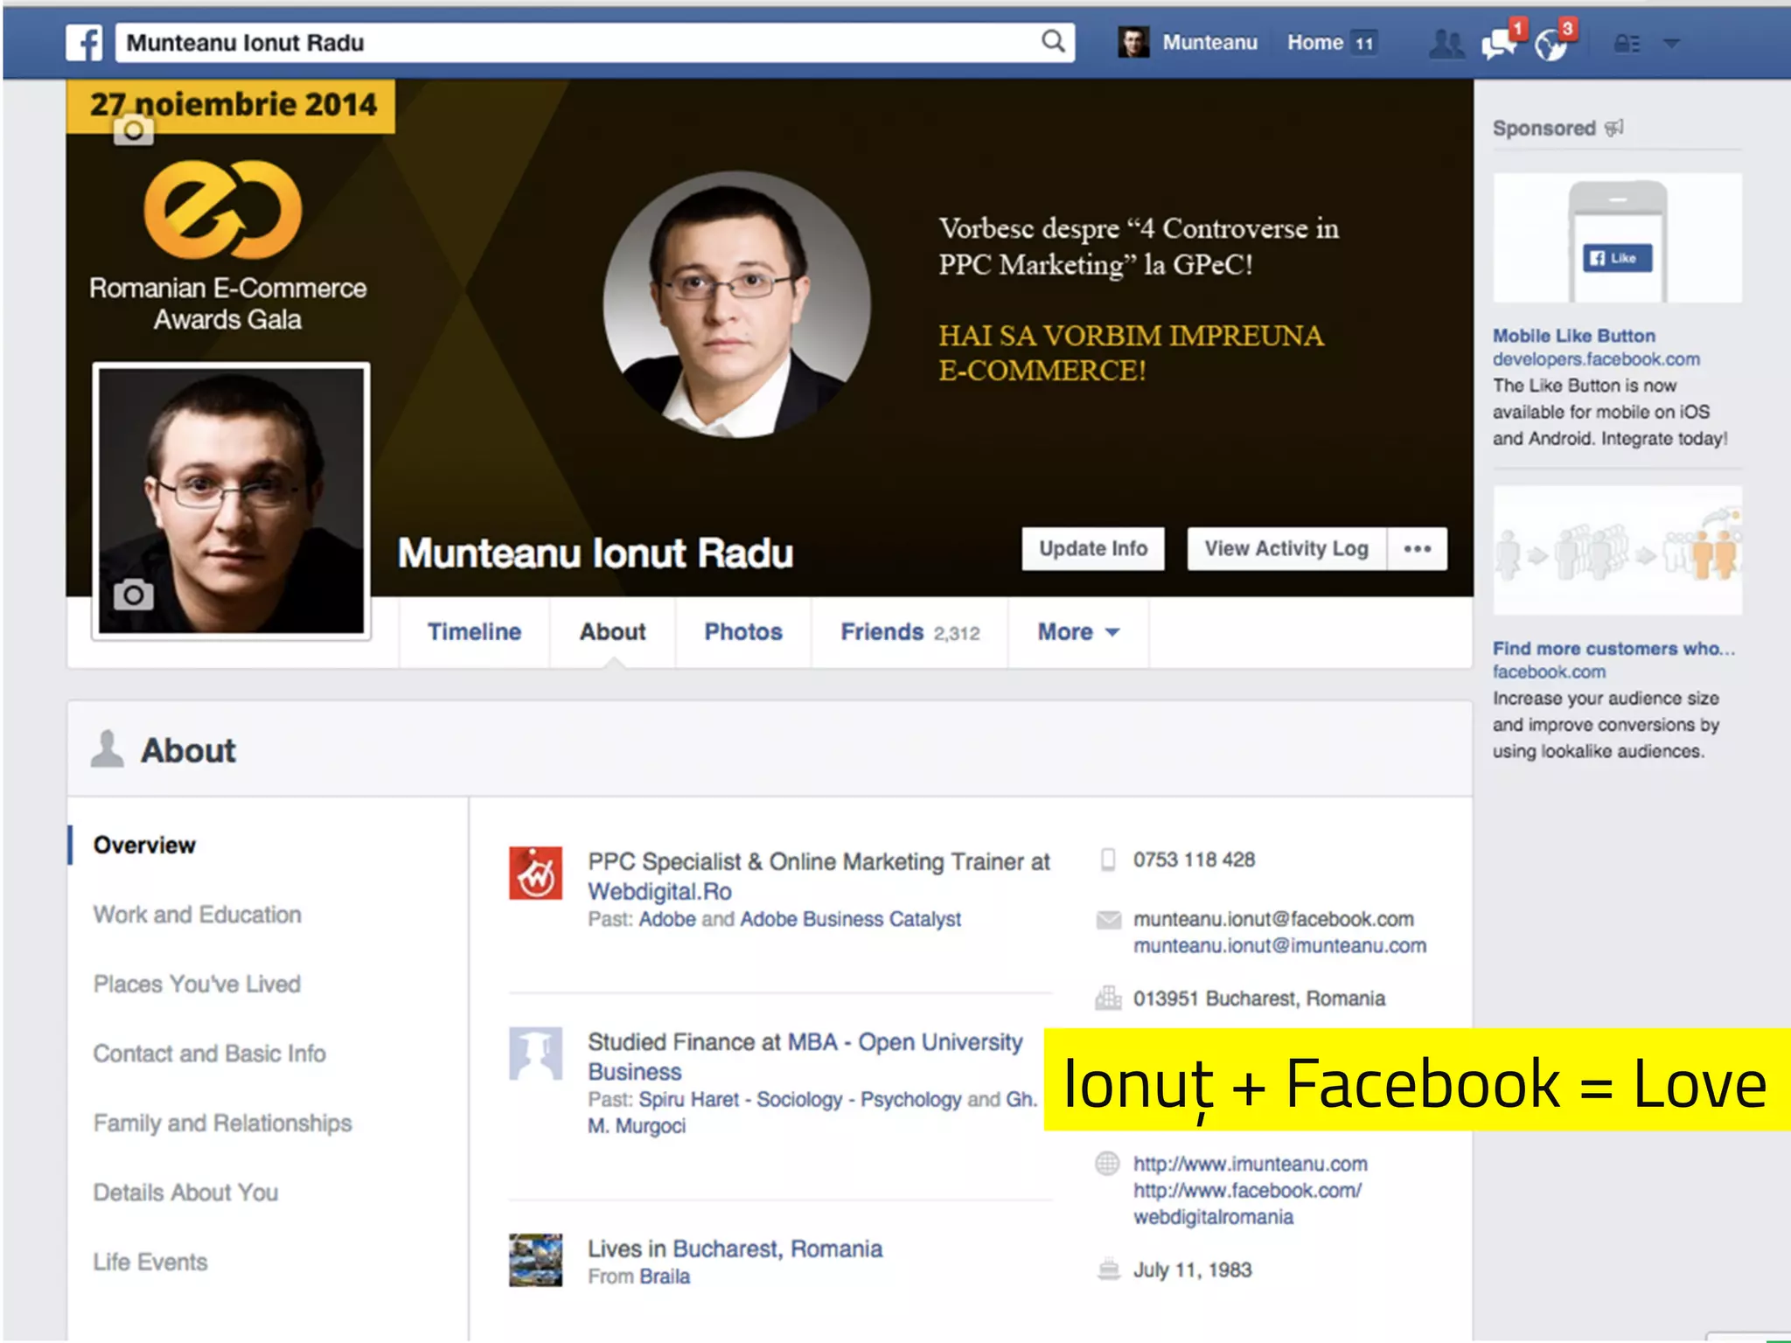Open facebook.com/webdigitalromania link

(x=1247, y=1204)
